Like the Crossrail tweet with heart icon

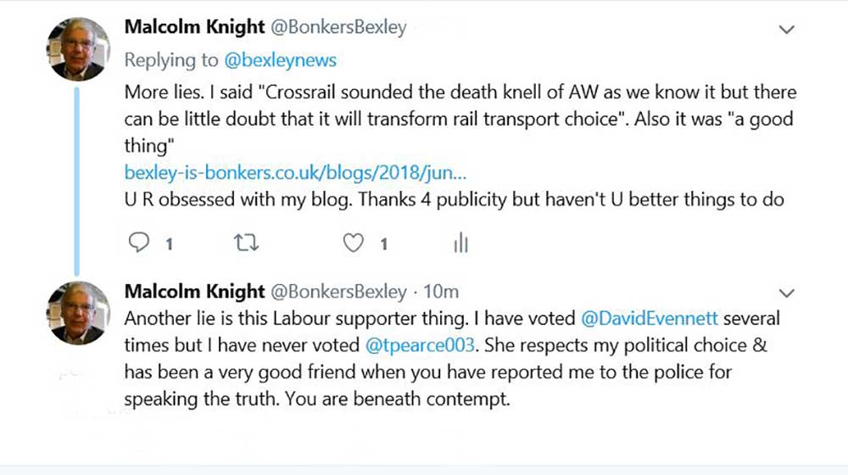coord(353,243)
